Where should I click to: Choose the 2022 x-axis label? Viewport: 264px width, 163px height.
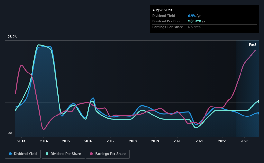[x=222, y=141]
